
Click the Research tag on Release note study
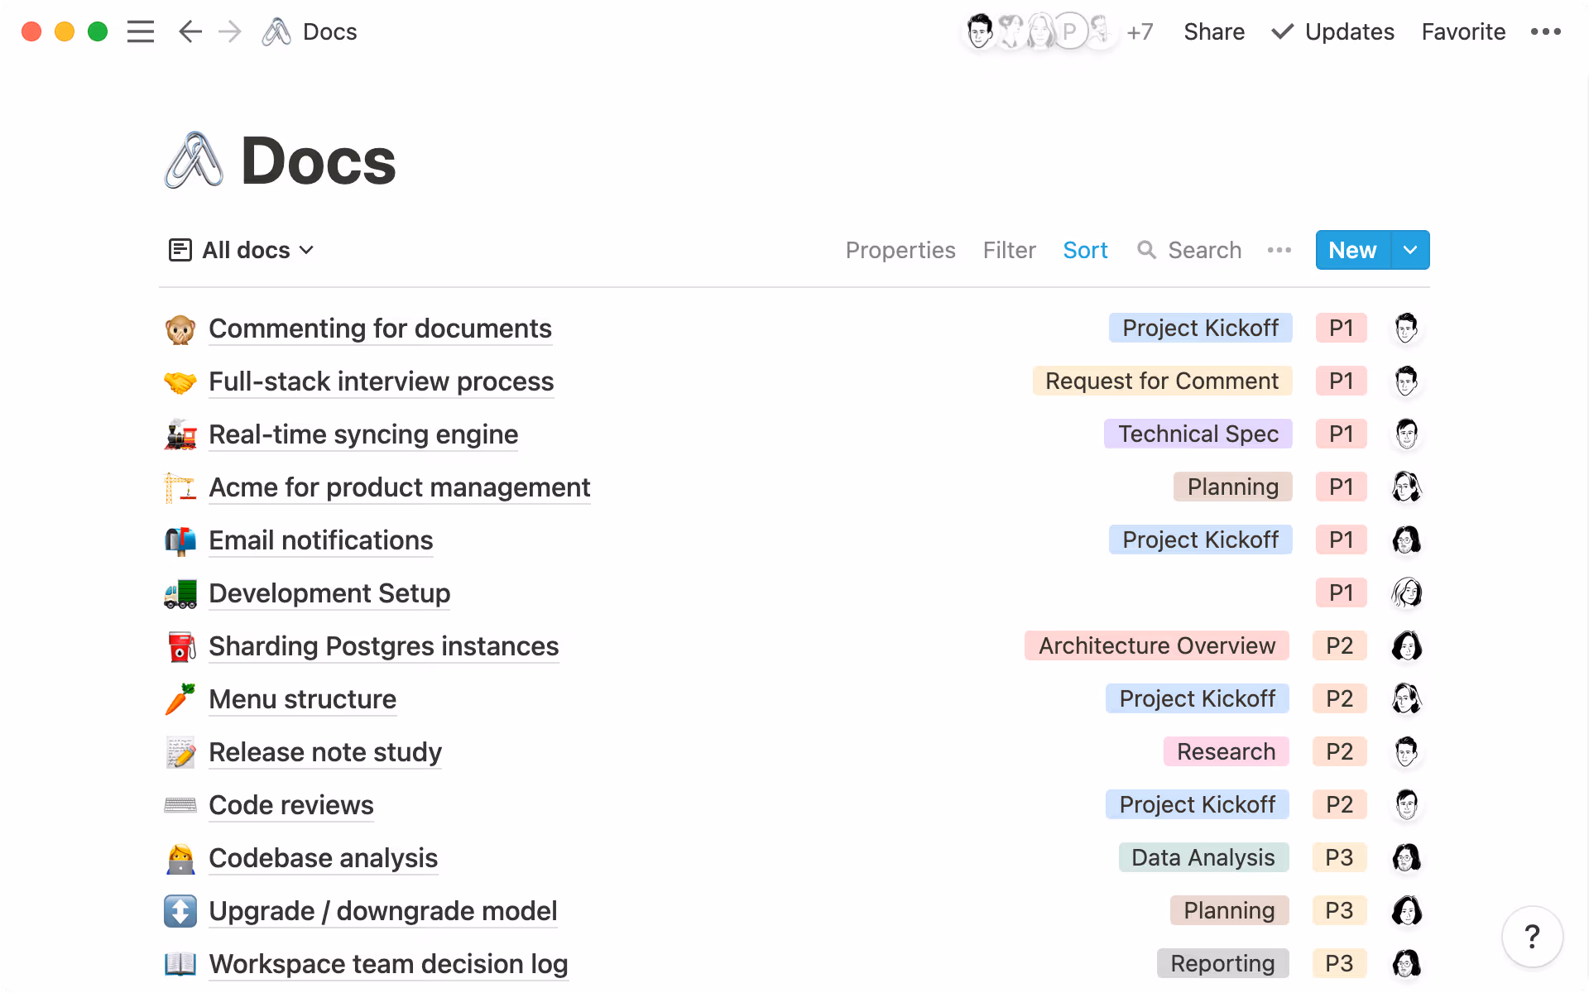coord(1226,751)
